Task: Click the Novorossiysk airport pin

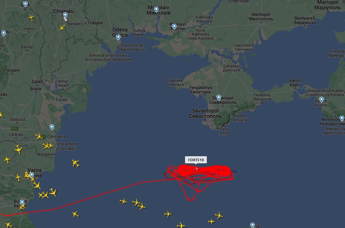Action: click(342, 119)
